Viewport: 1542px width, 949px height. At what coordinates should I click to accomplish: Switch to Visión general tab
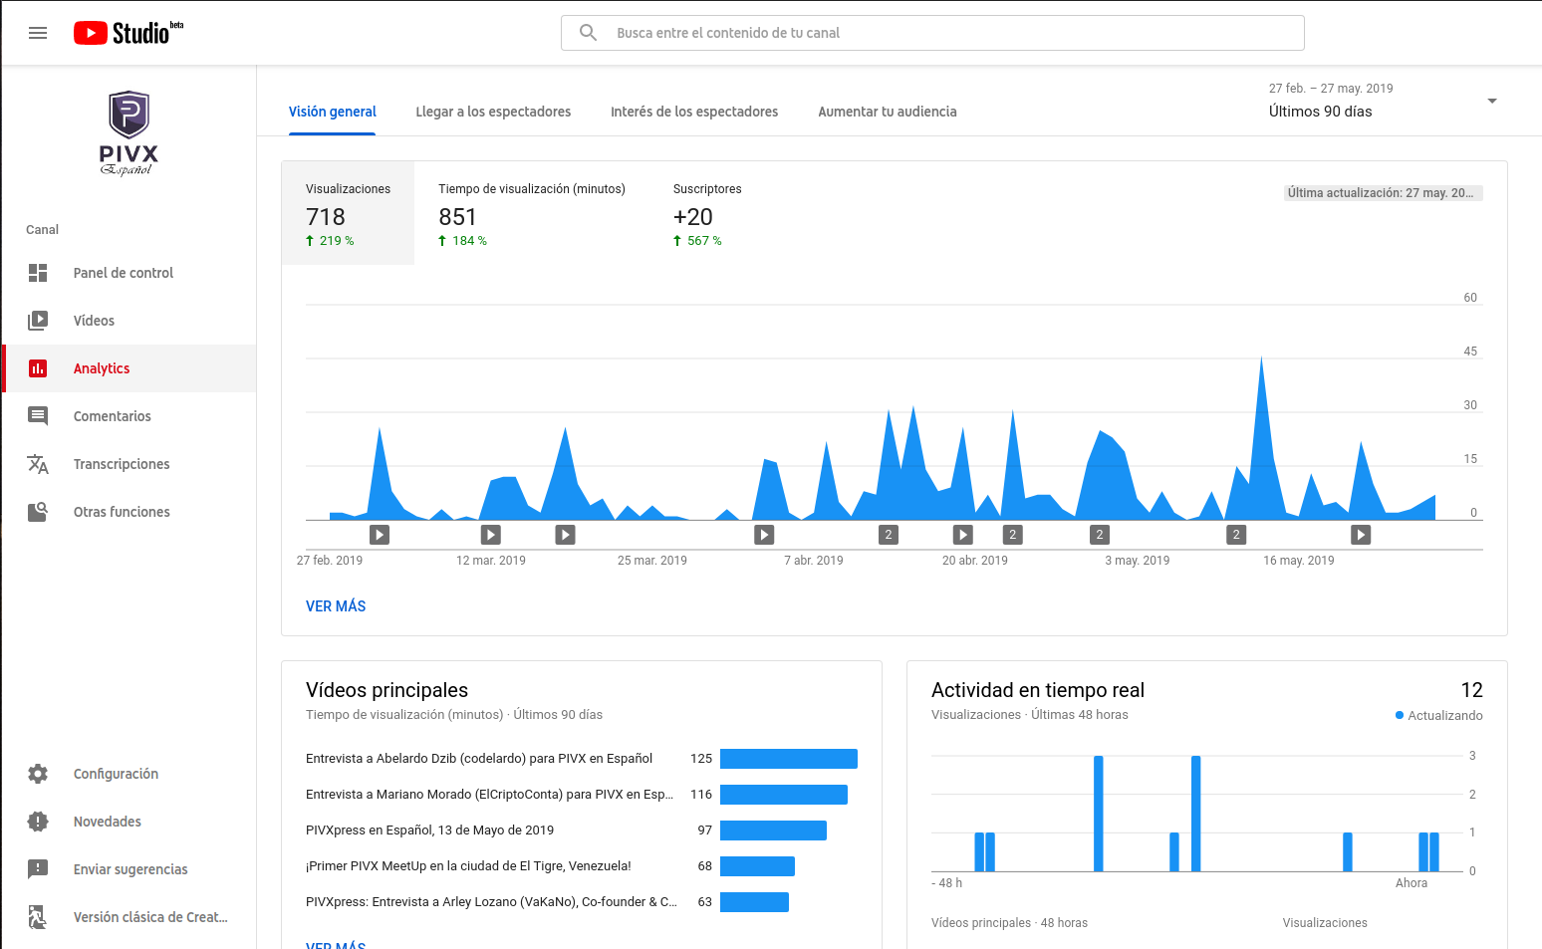point(333,112)
